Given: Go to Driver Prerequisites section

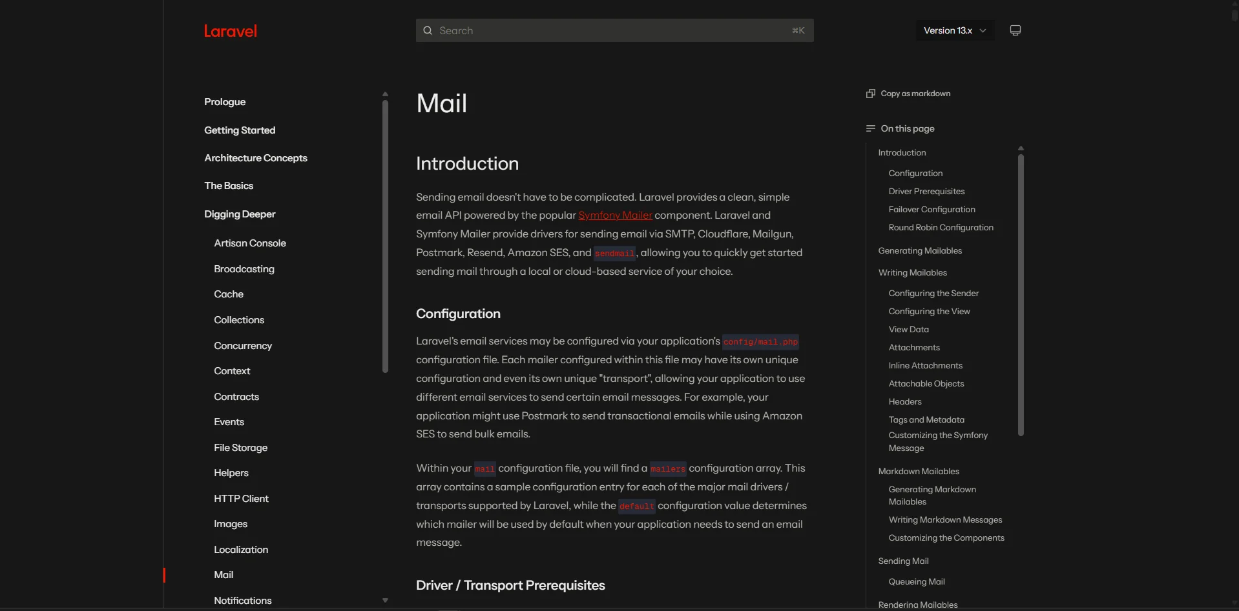Looking at the screenshot, I should [926, 192].
